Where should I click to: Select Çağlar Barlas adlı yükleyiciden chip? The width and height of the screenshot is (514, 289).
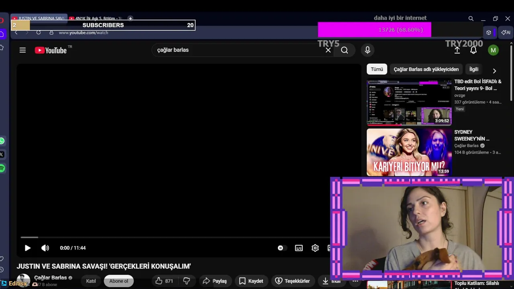coord(426,69)
